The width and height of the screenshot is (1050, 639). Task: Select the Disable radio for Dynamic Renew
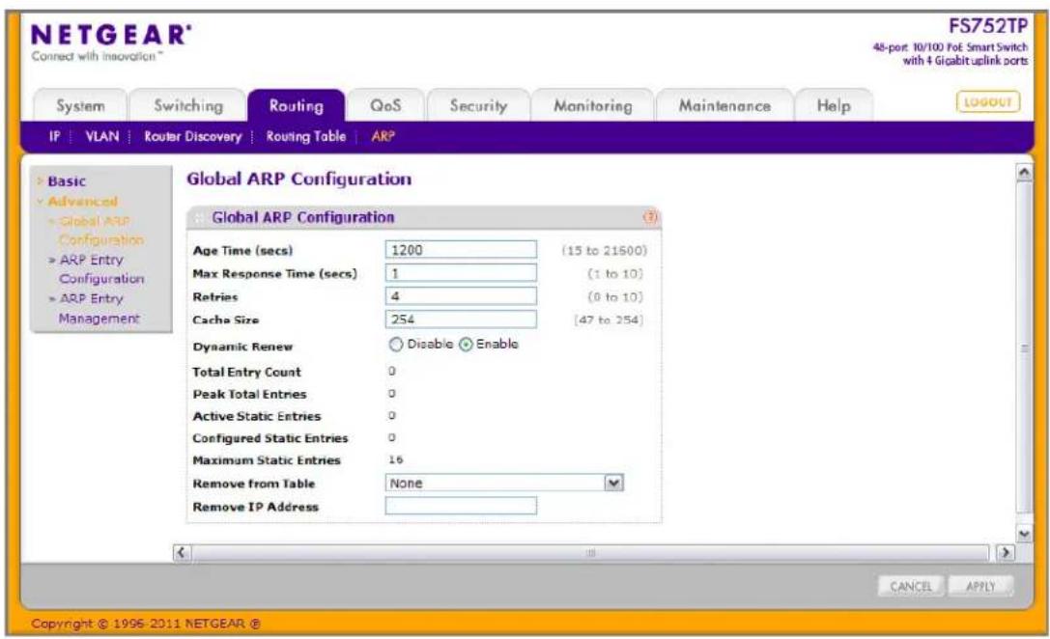[x=396, y=345]
